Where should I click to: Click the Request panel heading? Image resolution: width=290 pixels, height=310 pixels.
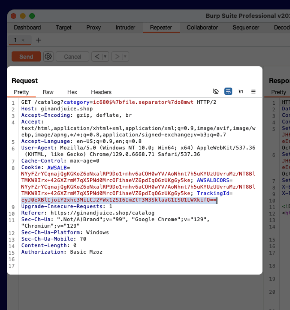25,81
